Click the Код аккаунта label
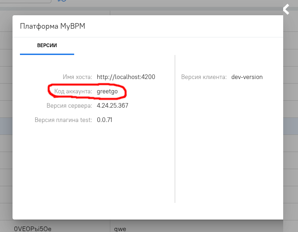 click(73, 92)
